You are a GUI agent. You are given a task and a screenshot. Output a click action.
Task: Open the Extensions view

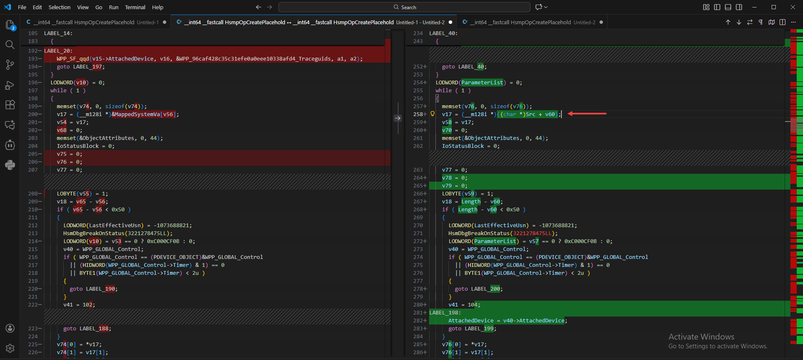(x=10, y=105)
